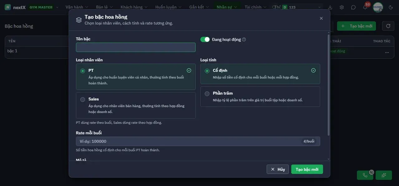This screenshot has width=399, height=186.
Task: Expand the Vận hành menu dropdown
Action: (x=77, y=7)
